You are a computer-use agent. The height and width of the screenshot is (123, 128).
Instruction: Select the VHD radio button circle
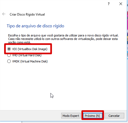pos(9,55)
